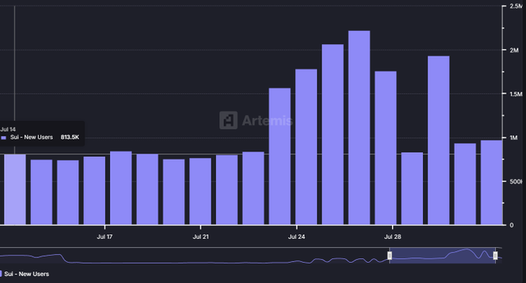Click the last bar at the chart's right edge
This screenshot has height=283, width=526.
[x=491, y=182]
